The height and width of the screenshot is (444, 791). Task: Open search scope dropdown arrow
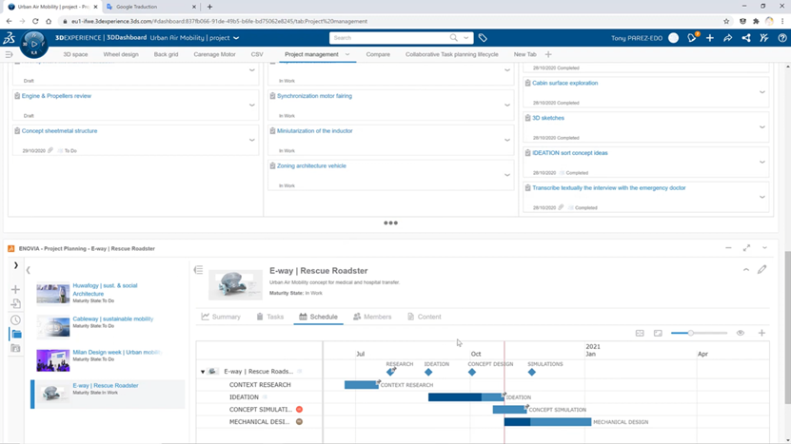click(466, 38)
